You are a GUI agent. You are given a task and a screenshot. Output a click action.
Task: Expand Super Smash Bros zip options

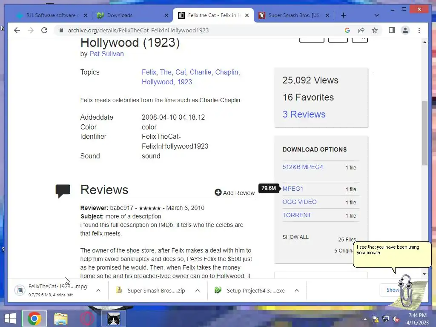click(198, 290)
